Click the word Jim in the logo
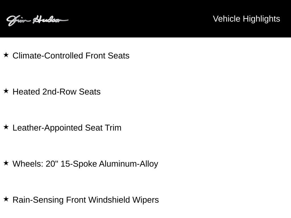 (x=18, y=20)
